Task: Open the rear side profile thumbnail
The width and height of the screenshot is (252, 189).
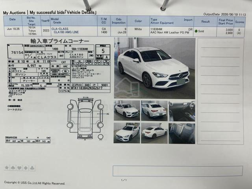Action: point(154,133)
